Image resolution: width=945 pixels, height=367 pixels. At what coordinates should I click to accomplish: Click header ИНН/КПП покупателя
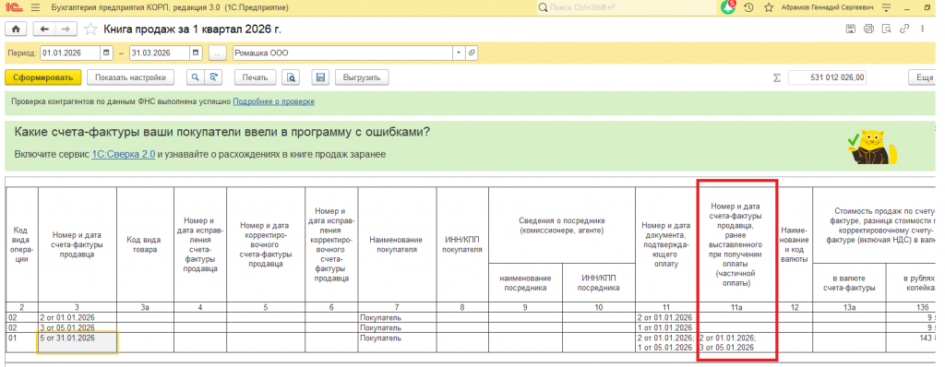tap(462, 244)
